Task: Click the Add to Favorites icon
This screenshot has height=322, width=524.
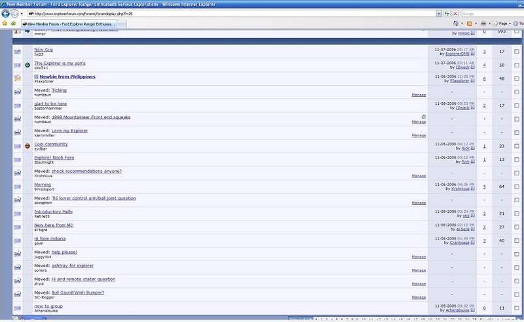Action: 13,24
